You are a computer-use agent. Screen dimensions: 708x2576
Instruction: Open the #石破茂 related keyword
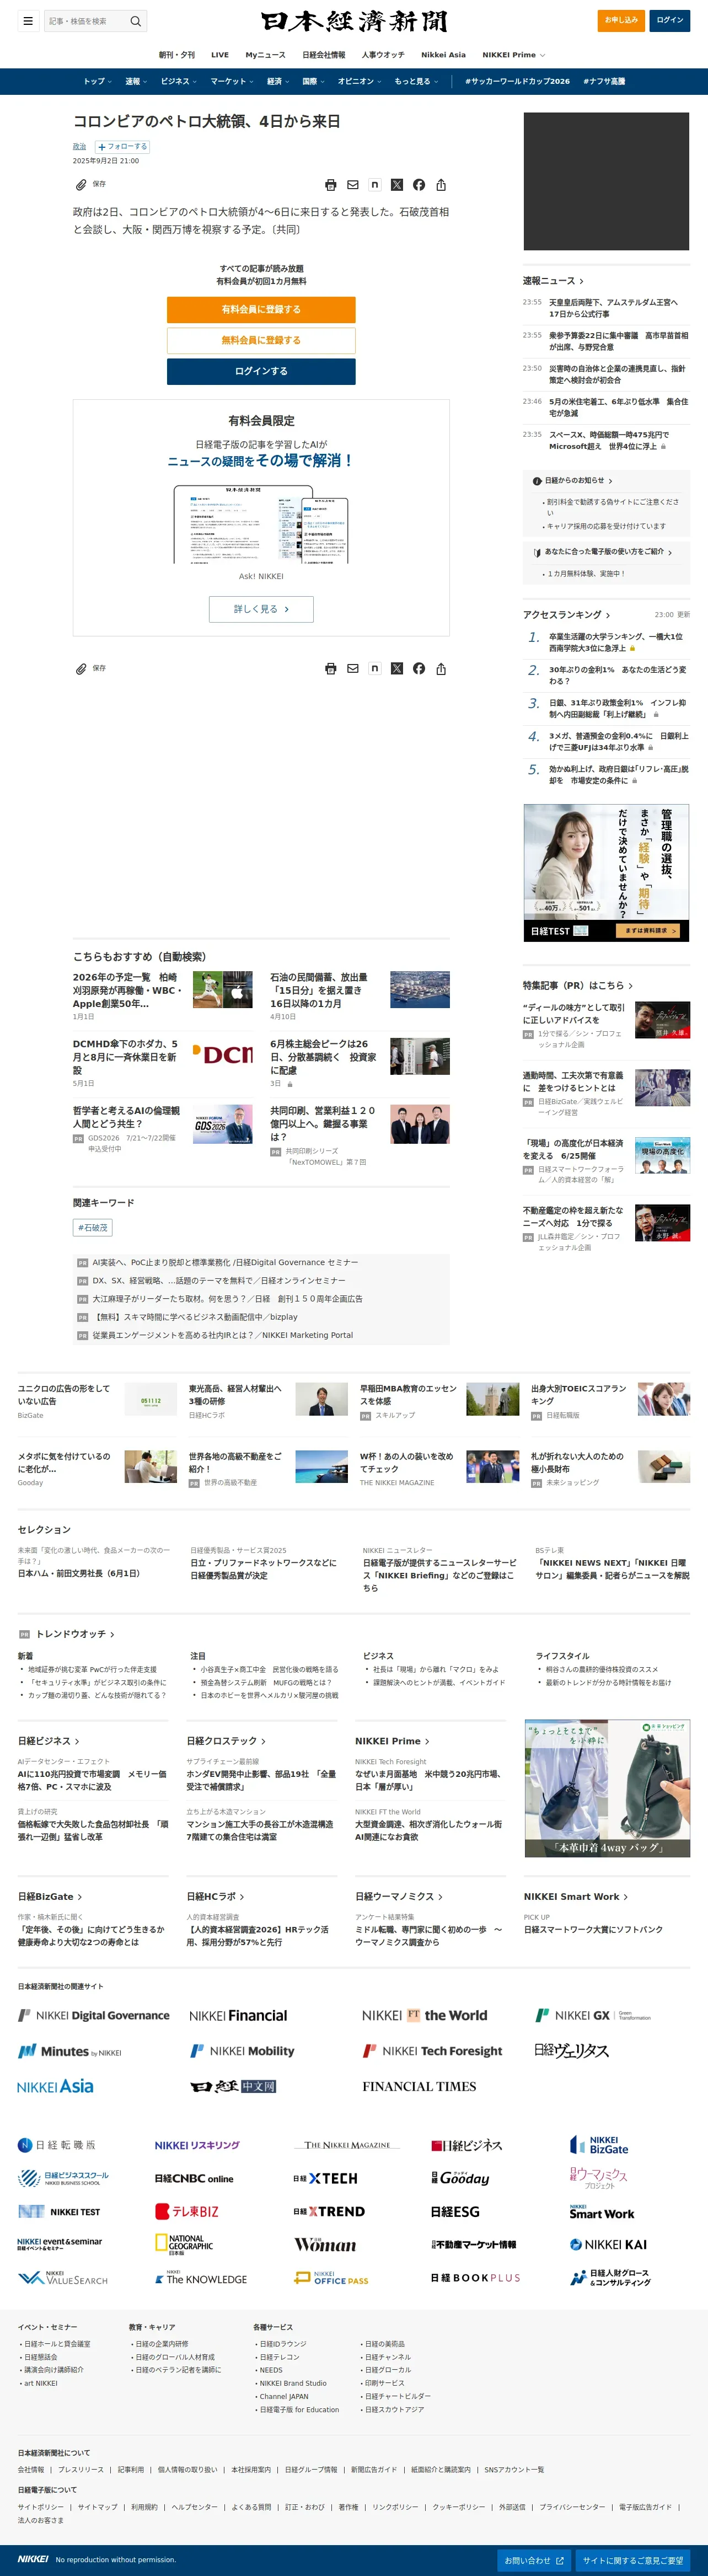coord(93,1227)
